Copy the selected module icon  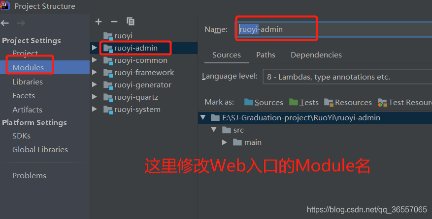131,21
